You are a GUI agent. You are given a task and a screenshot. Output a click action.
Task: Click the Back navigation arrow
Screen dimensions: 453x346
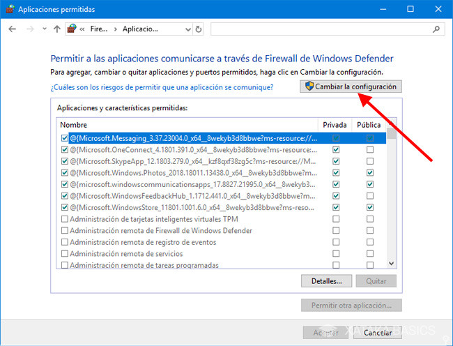[x=12, y=29]
